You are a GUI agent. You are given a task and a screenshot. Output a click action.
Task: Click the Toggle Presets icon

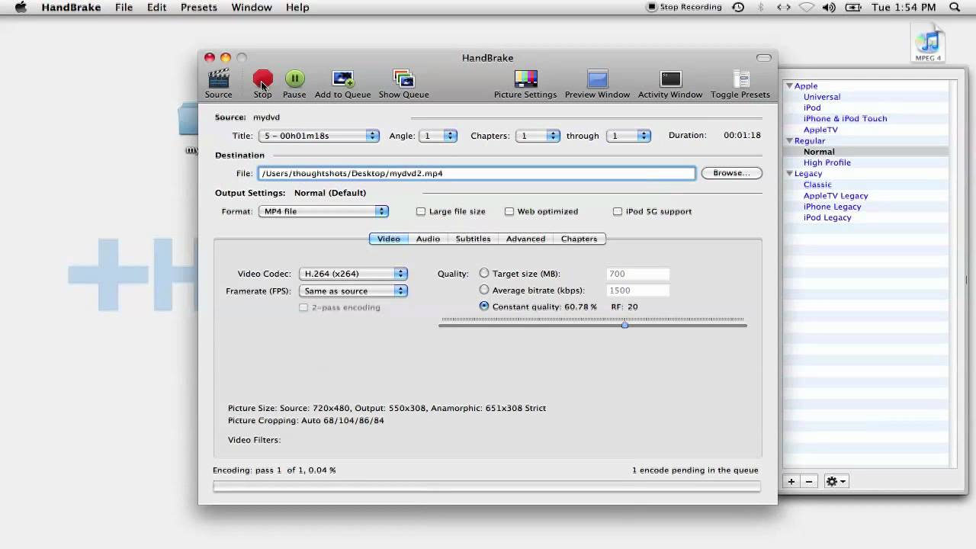(740, 79)
